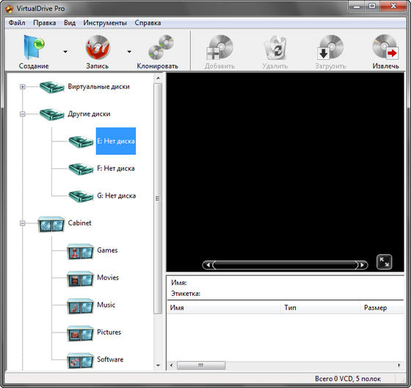Click the Загрузить toolbar icon

pyautogui.click(x=330, y=48)
